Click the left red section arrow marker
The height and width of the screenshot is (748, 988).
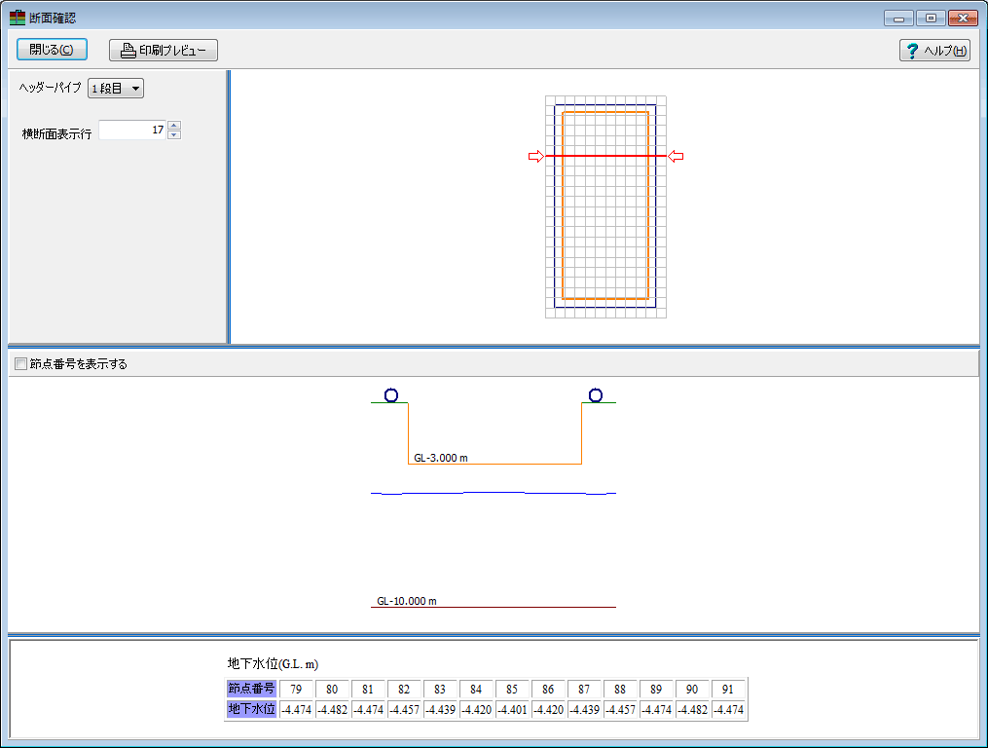coord(536,157)
